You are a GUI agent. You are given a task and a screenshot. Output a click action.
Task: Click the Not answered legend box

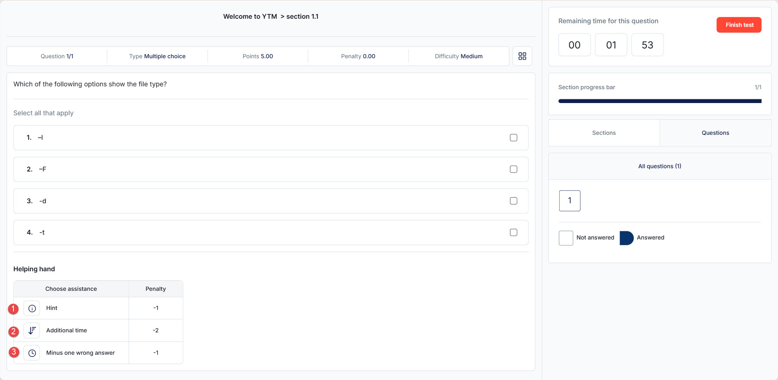coord(566,238)
